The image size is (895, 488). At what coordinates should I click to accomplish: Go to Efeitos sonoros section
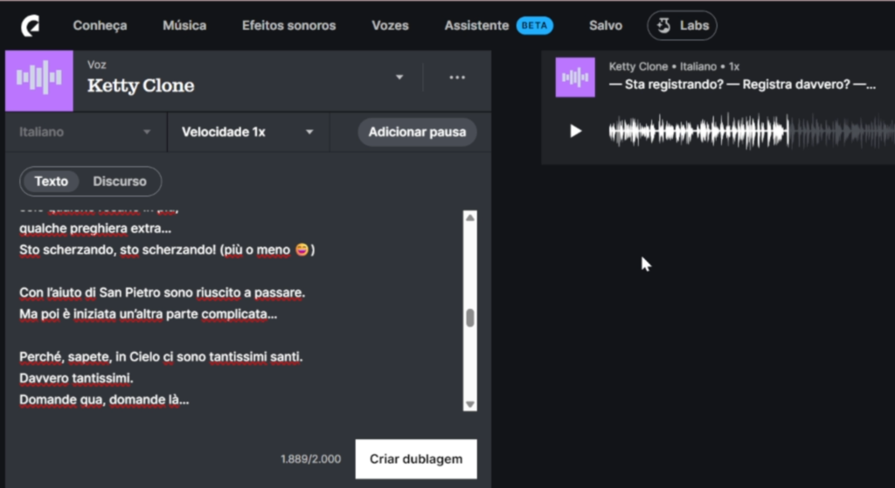[288, 25]
